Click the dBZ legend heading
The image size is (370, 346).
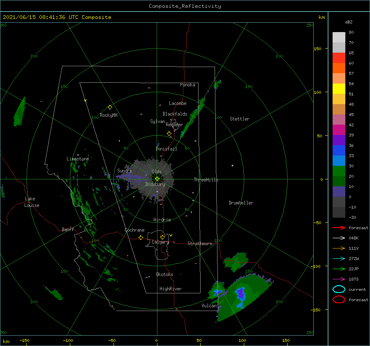pos(349,22)
